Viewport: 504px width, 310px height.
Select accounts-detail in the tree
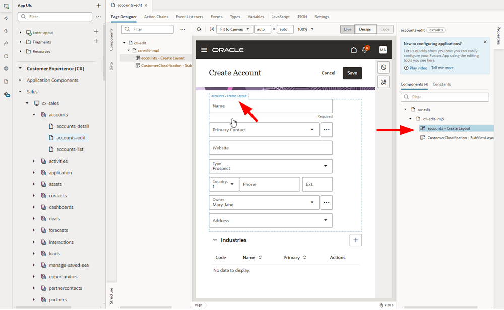pos(72,126)
